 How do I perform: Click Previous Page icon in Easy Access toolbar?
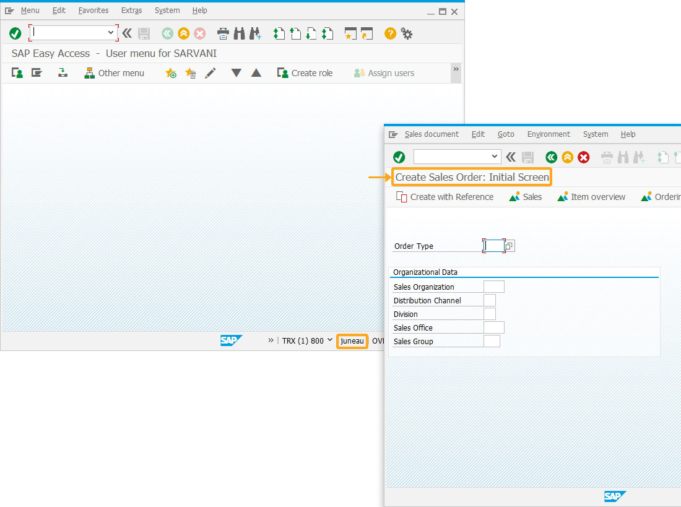(x=295, y=33)
